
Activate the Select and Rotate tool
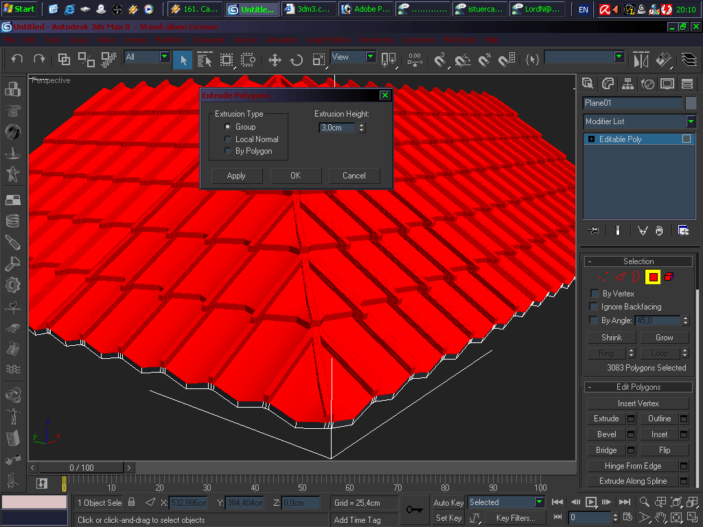[297, 60]
